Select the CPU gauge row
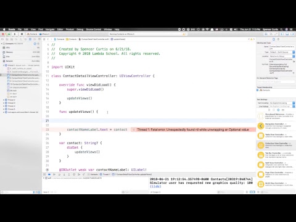 21,47
